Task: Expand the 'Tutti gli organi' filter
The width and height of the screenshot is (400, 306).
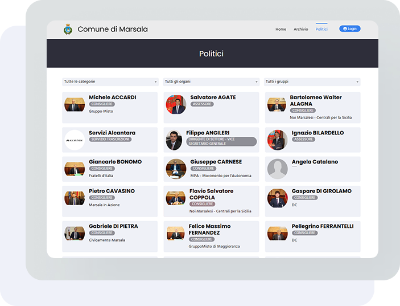Action: (x=211, y=82)
